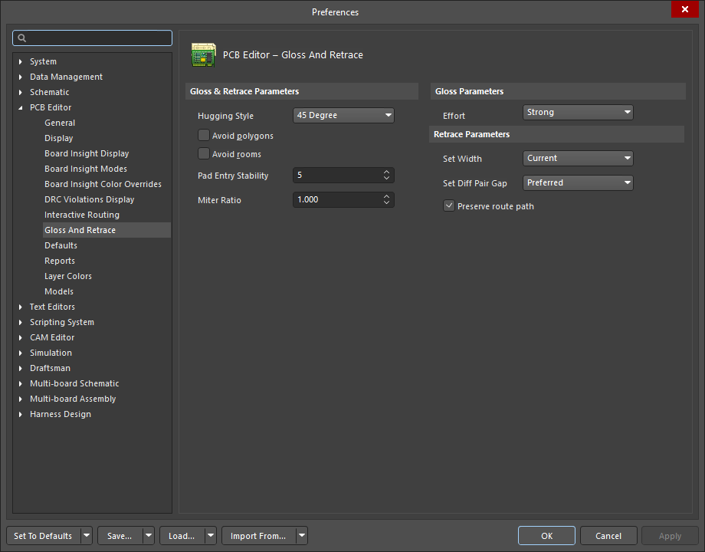Click the Gloss And Retrace page icon
Viewport: 705px width, 552px height.
[204, 54]
